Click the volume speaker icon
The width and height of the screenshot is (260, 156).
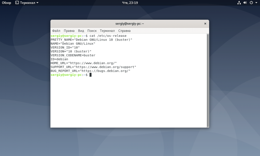(245, 3)
